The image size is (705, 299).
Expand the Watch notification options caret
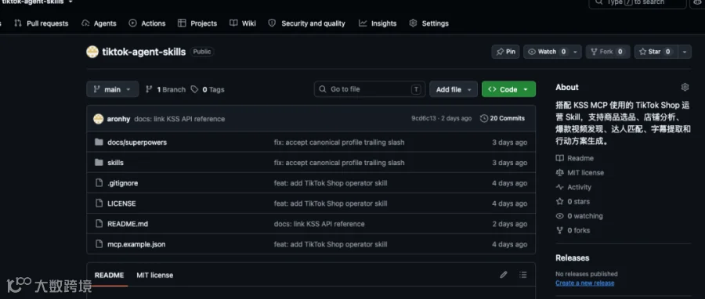tap(576, 52)
